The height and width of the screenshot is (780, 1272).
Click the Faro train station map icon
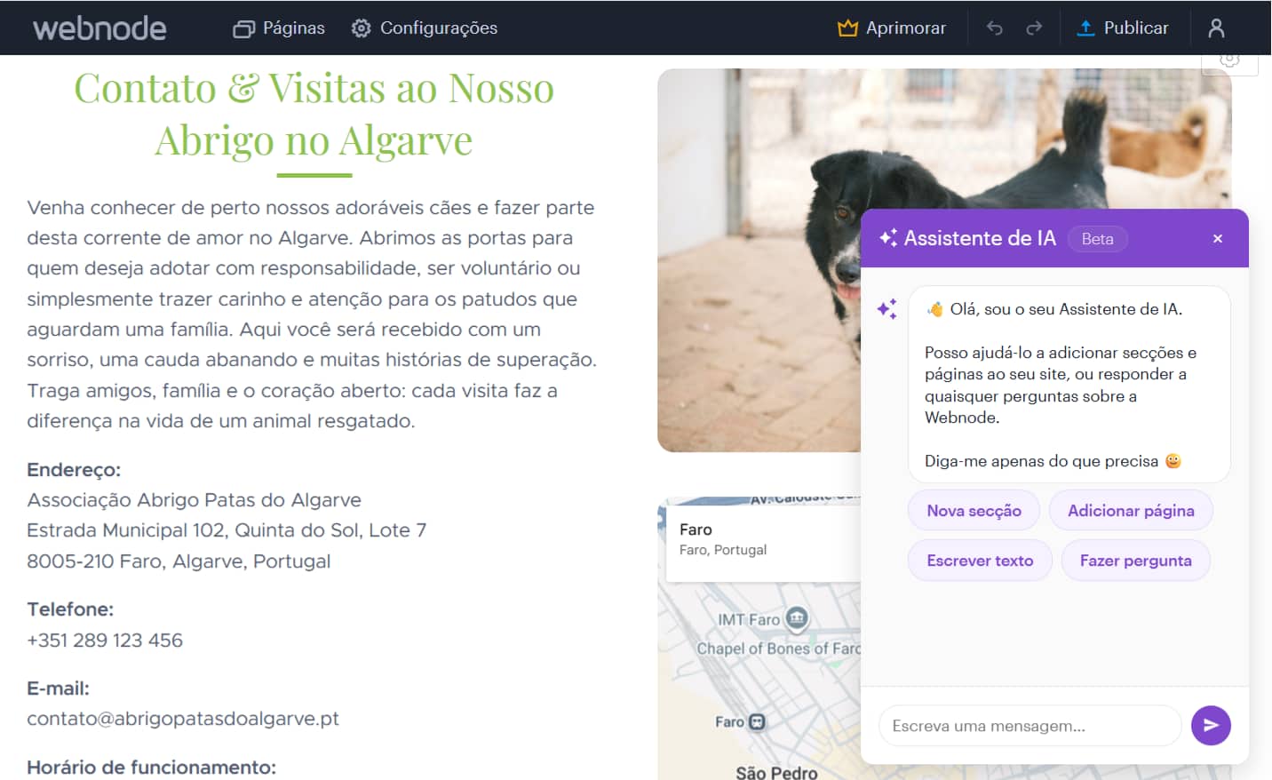757,722
